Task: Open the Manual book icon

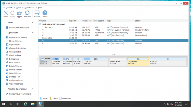Action: [37, 14]
